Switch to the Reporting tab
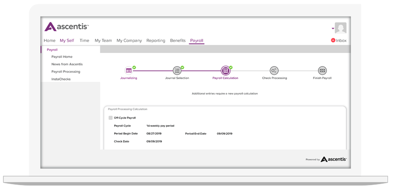Screen dimensions: 393x190 point(156,41)
